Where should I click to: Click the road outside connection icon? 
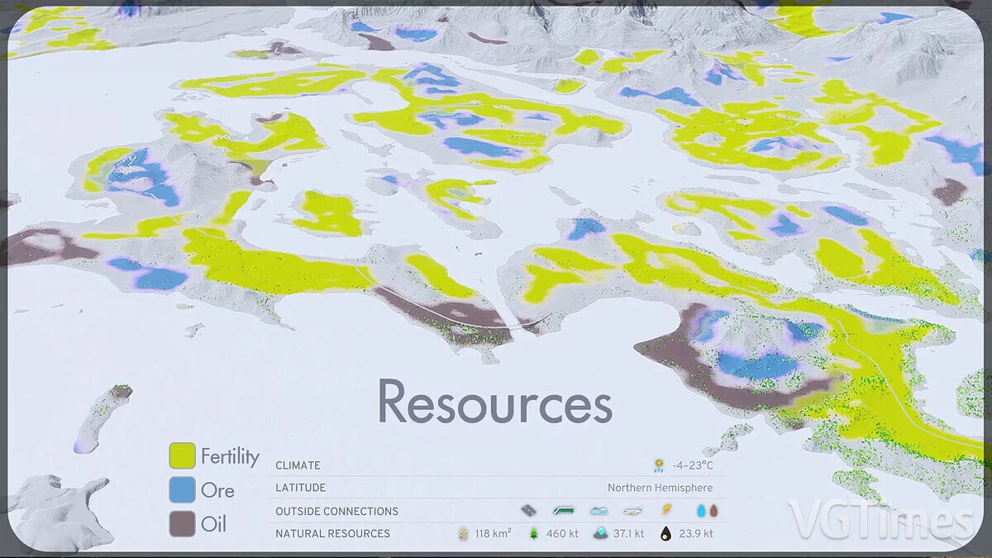click(528, 511)
